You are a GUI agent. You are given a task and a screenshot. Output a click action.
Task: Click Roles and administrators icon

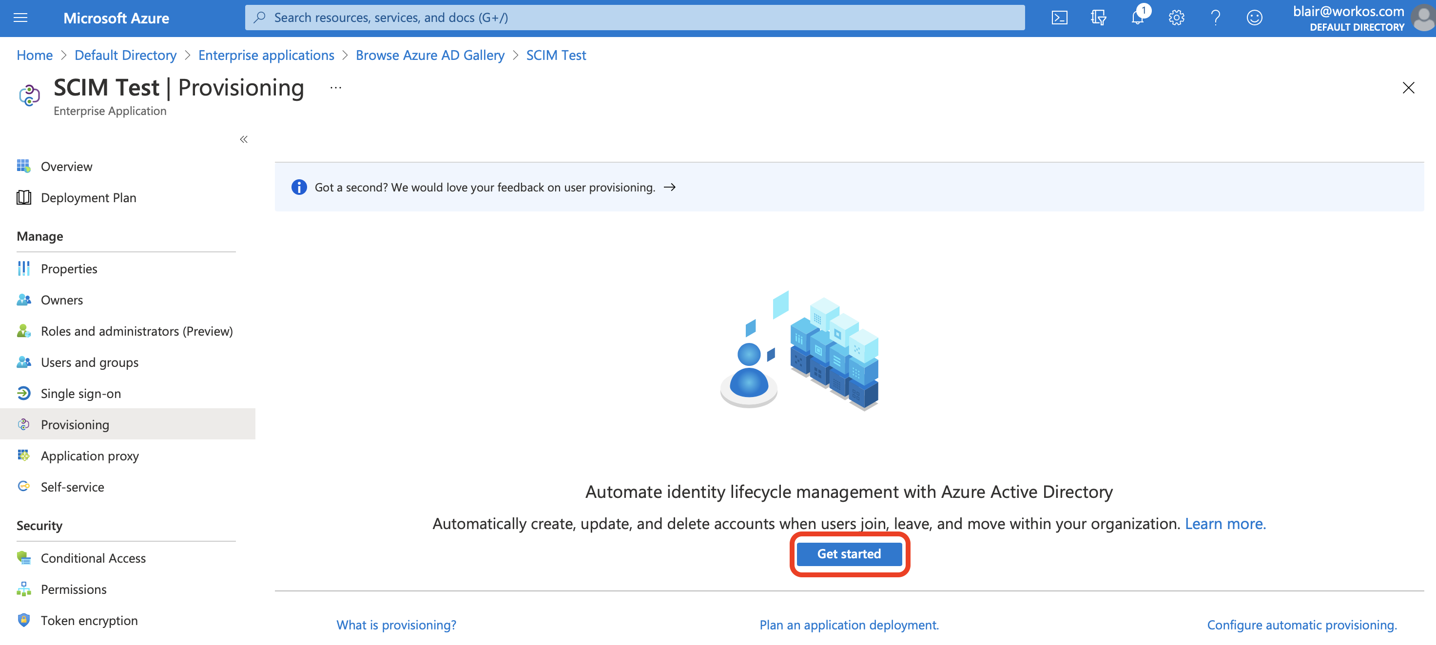23,331
